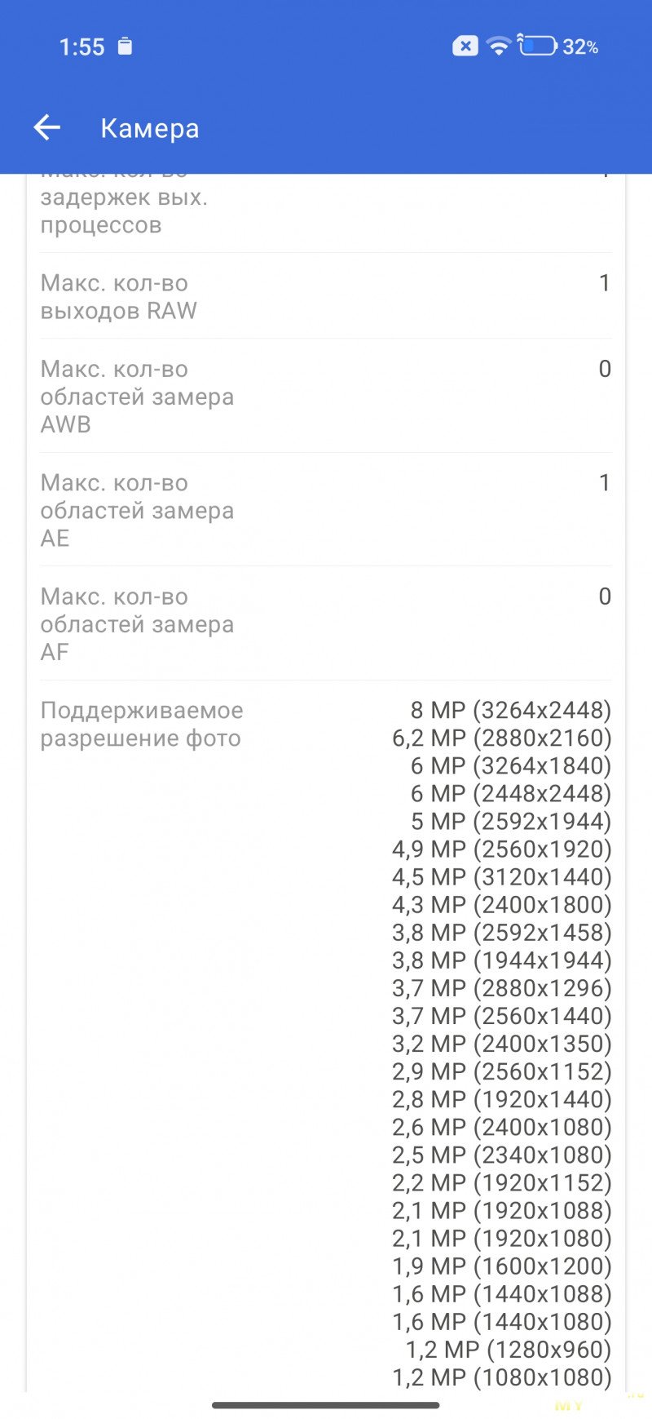Tap the value 0 for AWB regions

(x=604, y=369)
